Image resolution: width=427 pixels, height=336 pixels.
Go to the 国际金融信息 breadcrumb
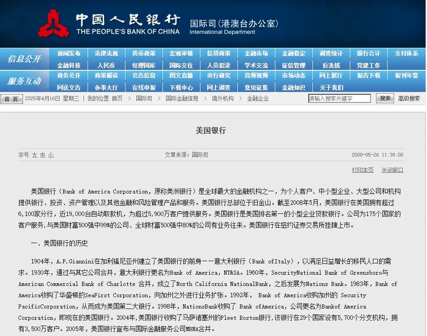coord(182,98)
